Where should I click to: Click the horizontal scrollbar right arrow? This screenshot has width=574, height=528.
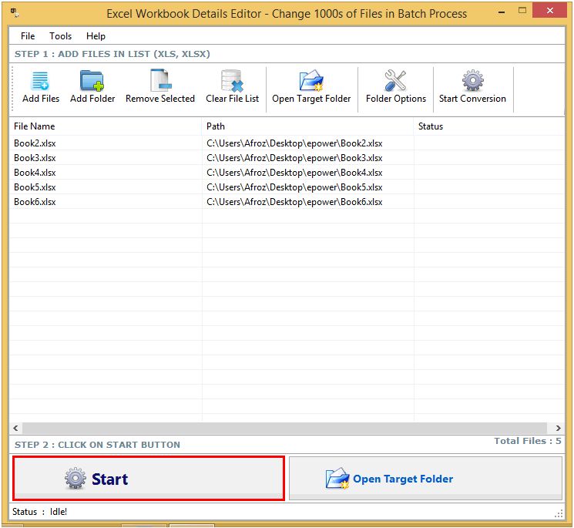[558, 428]
